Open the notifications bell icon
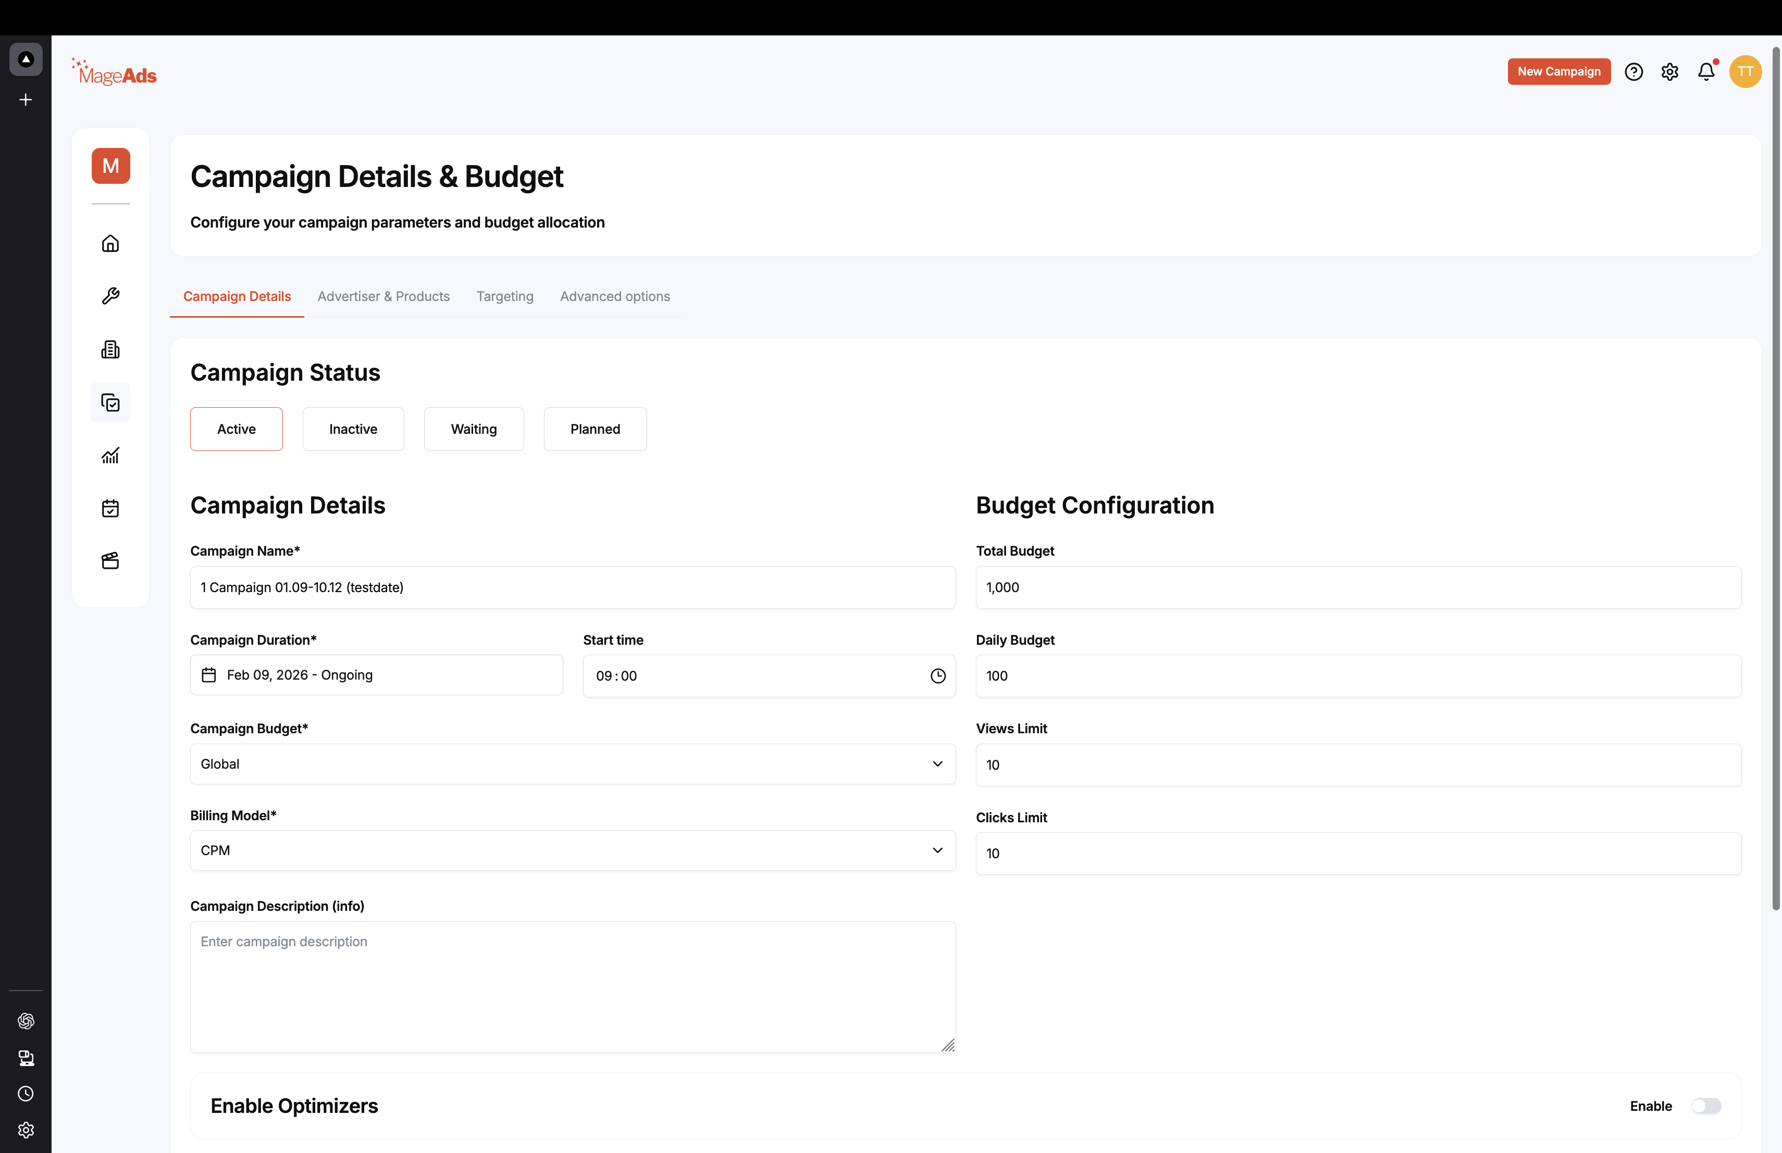The width and height of the screenshot is (1782, 1153). pyautogui.click(x=1706, y=72)
